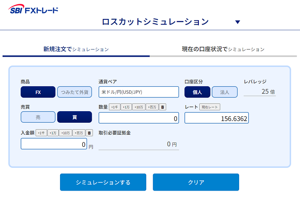Image resolution: width=300 pixels, height=200 pixels.
Task: Click the SBI FXトレード logo
Action: click(x=34, y=10)
